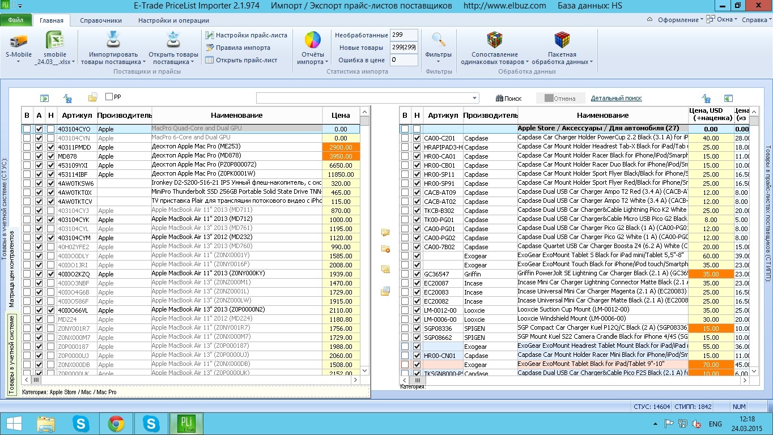Click the Необработанные value field

point(404,35)
